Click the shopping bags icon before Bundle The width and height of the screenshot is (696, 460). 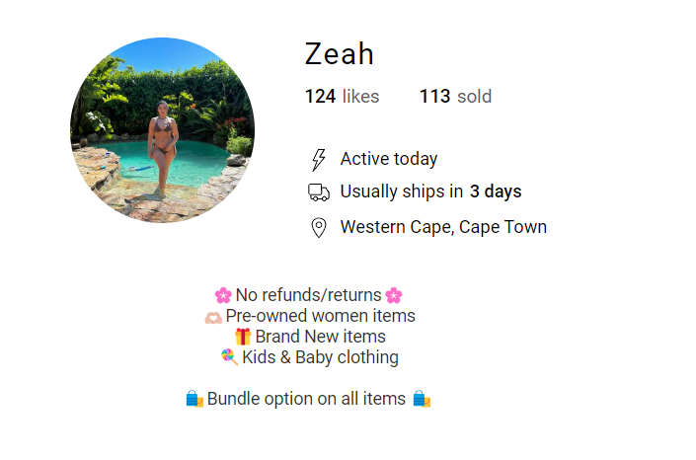coord(194,399)
